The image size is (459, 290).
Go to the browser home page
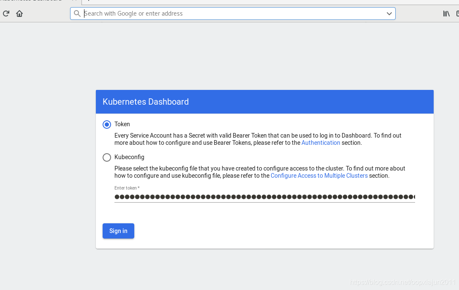(x=19, y=14)
